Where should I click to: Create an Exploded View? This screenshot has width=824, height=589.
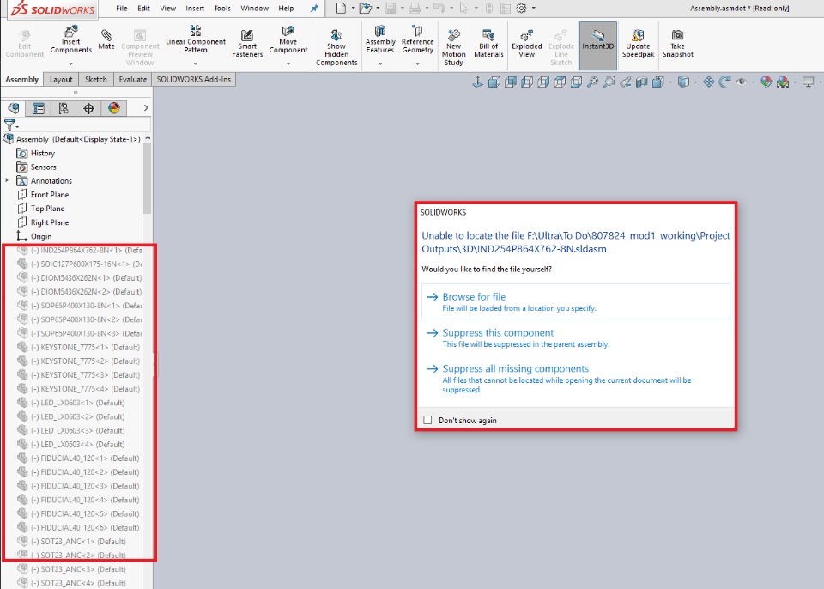click(526, 43)
